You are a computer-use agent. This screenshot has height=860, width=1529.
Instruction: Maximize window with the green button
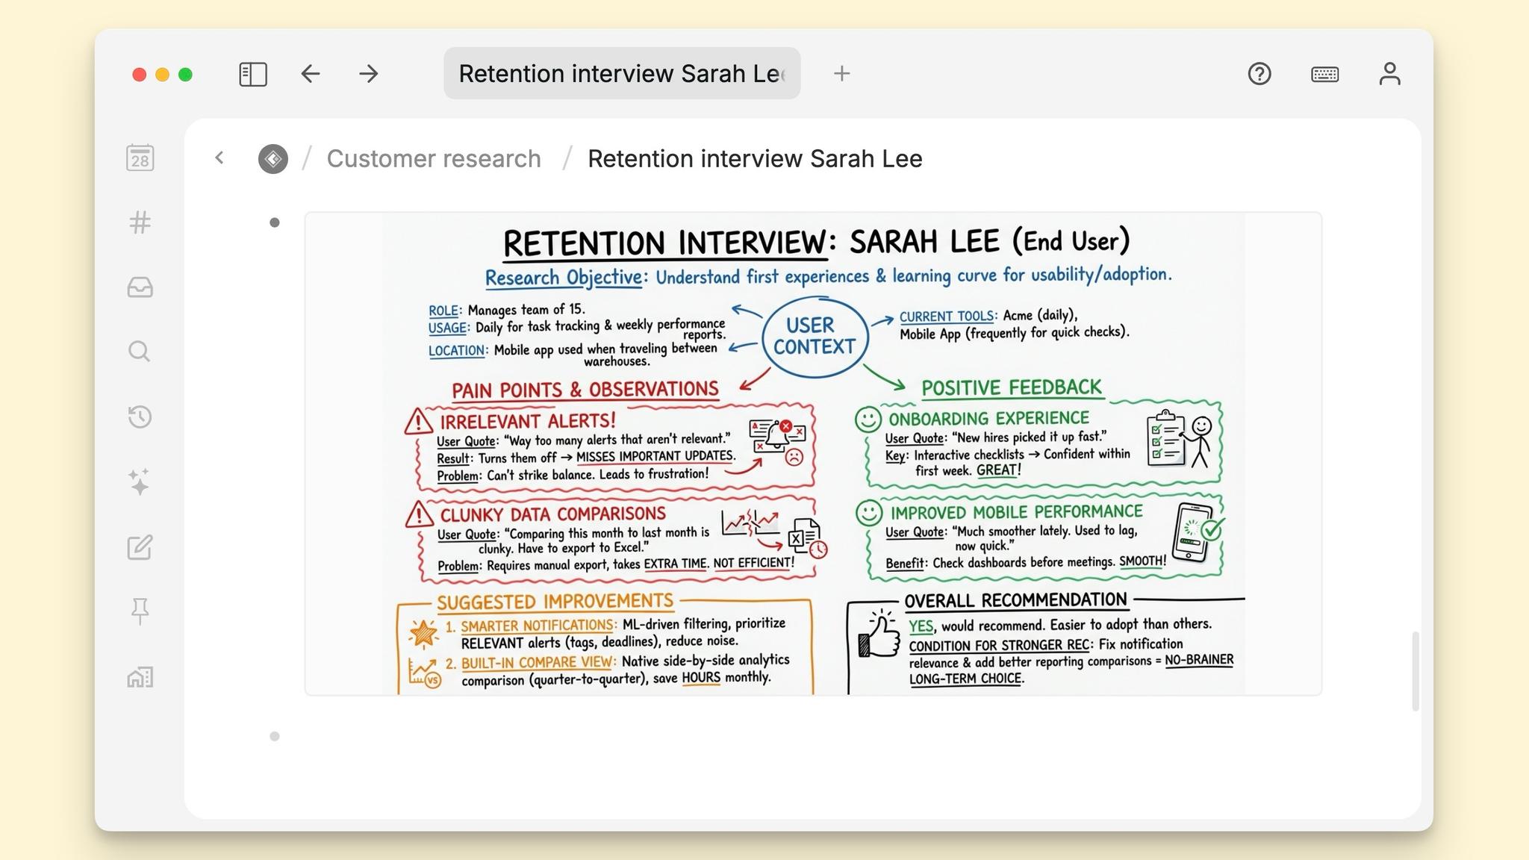pos(185,75)
